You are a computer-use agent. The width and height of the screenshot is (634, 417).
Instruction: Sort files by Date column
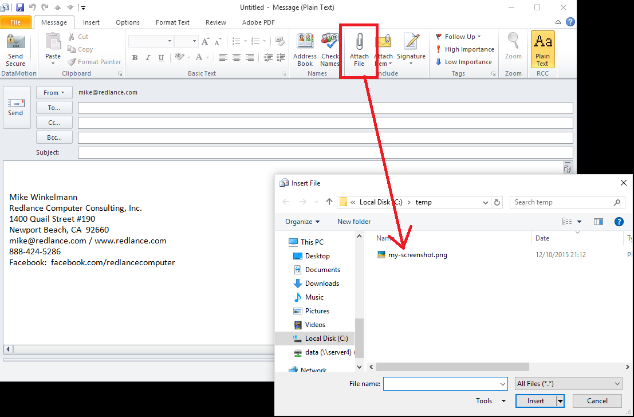542,238
